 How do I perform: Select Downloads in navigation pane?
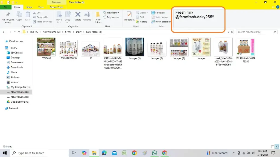pos(15,67)
